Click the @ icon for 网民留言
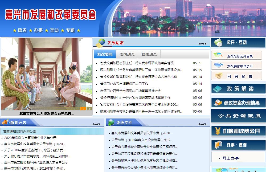The height and width of the screenshot is (172, 266). [x=219, y=76]
